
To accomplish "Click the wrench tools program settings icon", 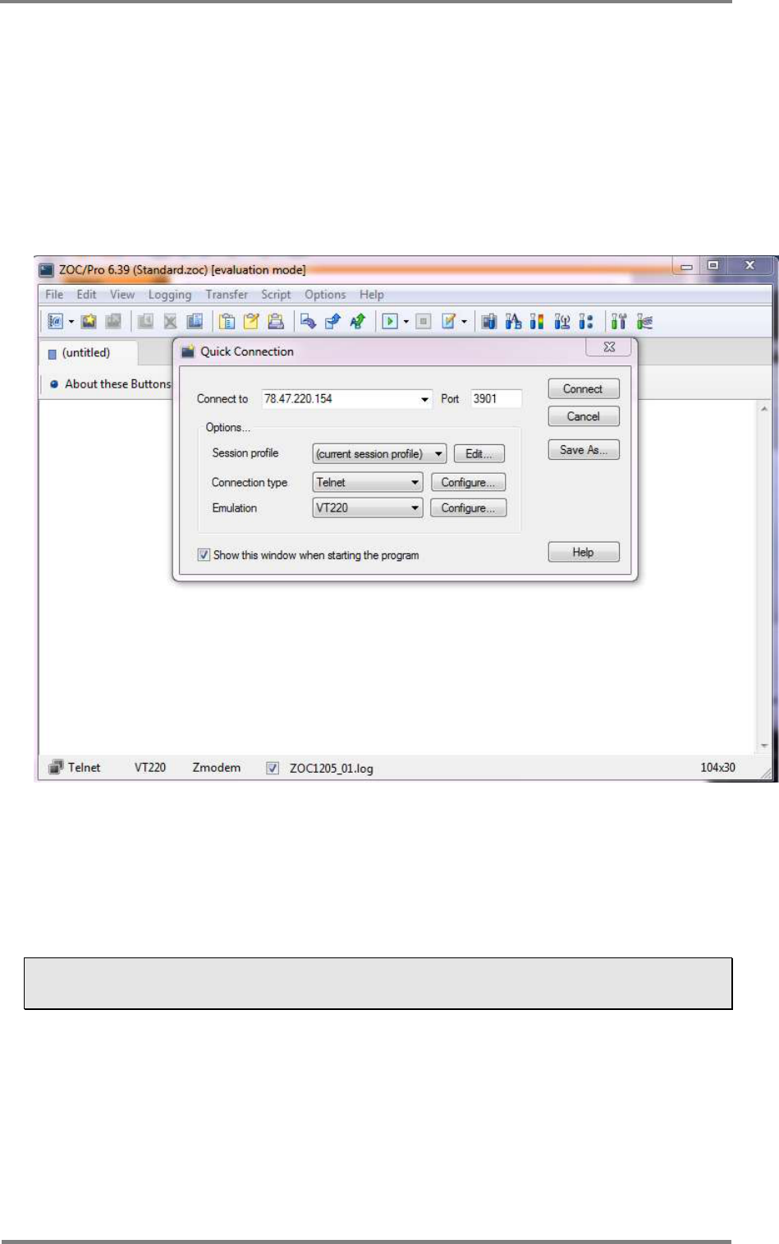I will coord(619,322).
